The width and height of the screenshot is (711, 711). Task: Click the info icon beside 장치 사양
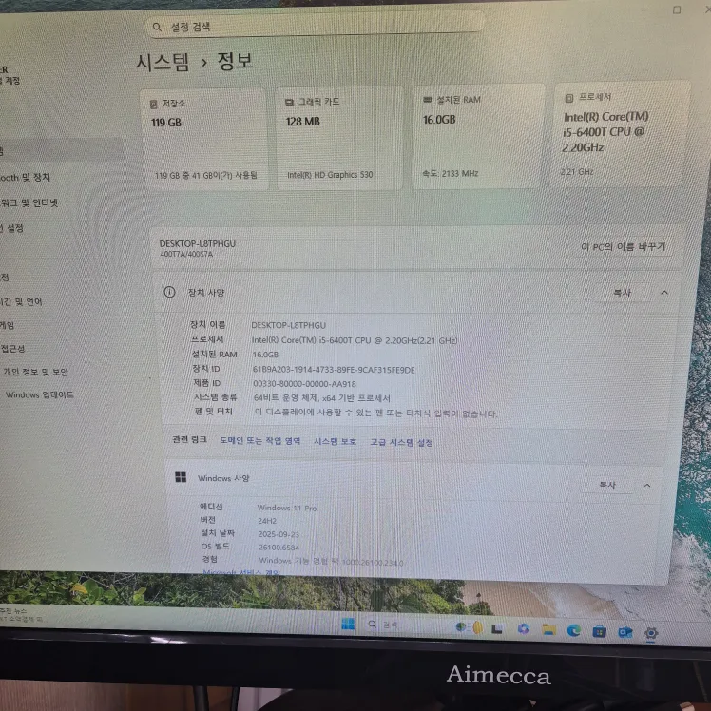[x=169, y=292]
